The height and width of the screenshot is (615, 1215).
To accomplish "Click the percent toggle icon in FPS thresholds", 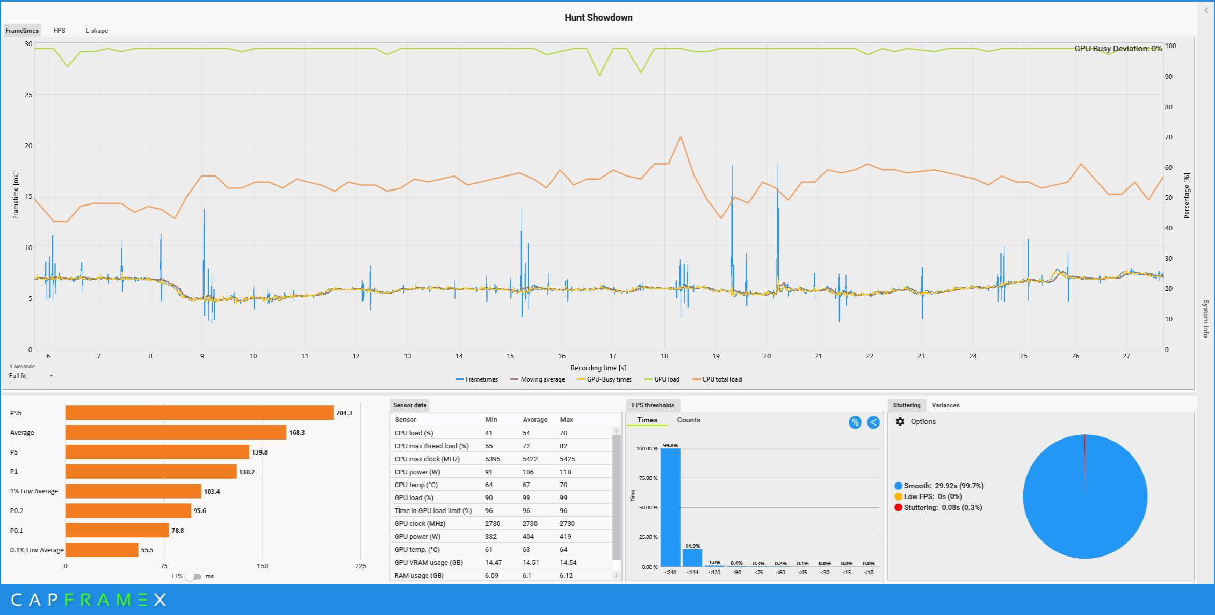I will 855,422.
